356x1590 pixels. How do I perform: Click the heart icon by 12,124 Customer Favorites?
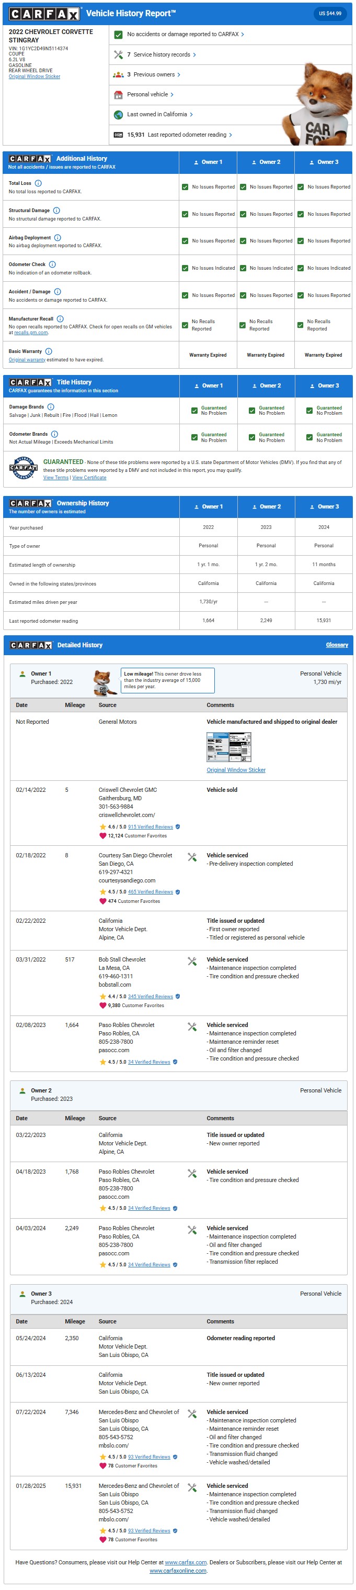point(103,836)
